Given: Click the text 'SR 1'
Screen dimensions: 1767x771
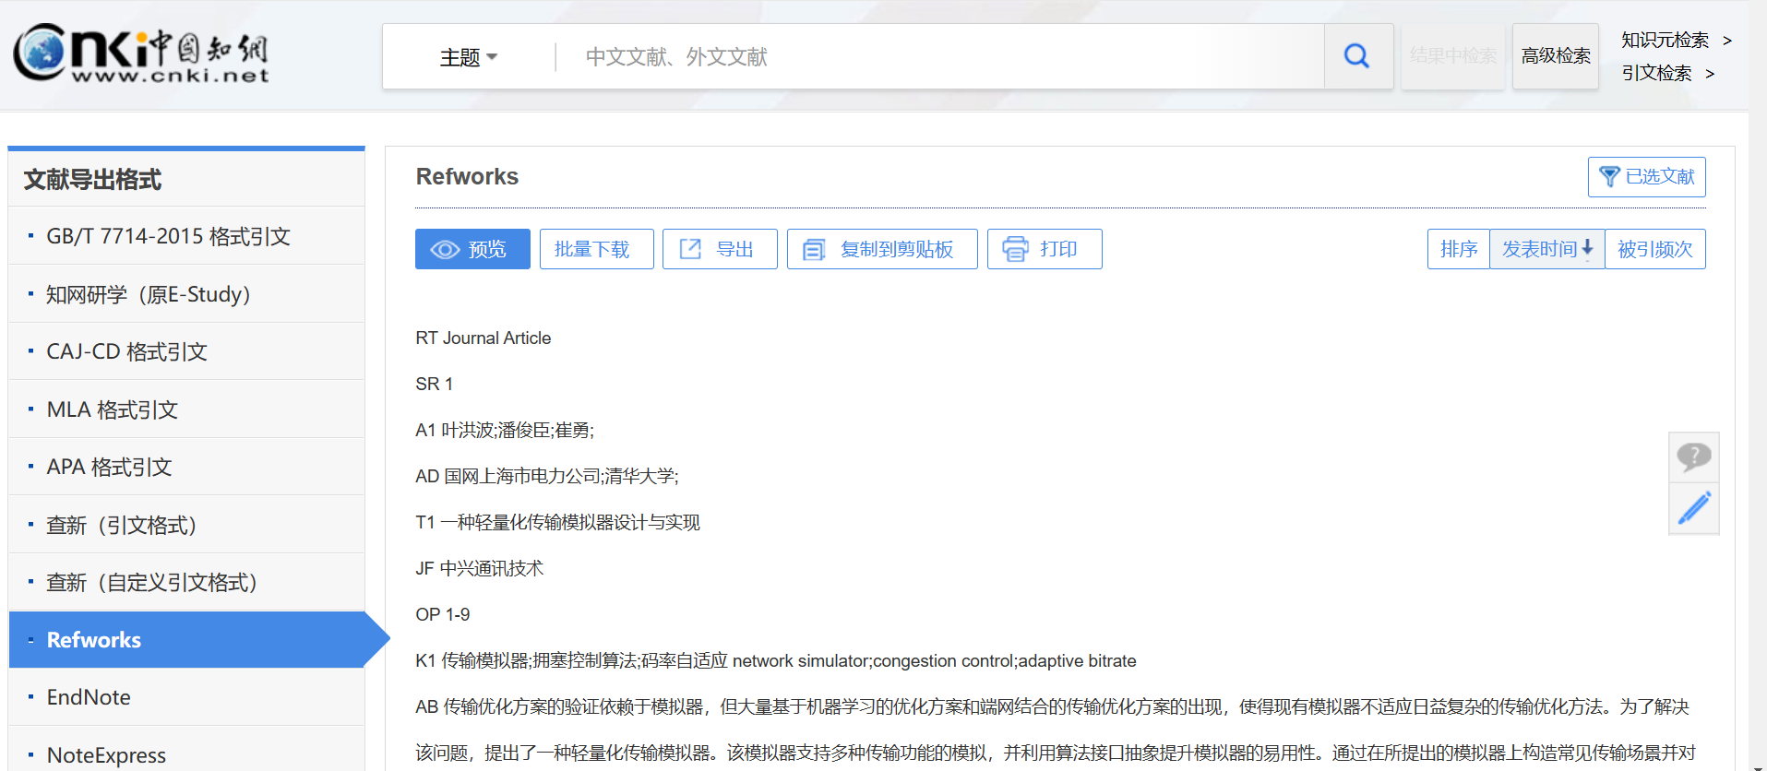Looking at the screenshot, I should pos(434,385).
